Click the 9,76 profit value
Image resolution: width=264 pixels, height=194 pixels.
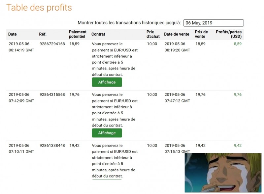tap(238, 95)
